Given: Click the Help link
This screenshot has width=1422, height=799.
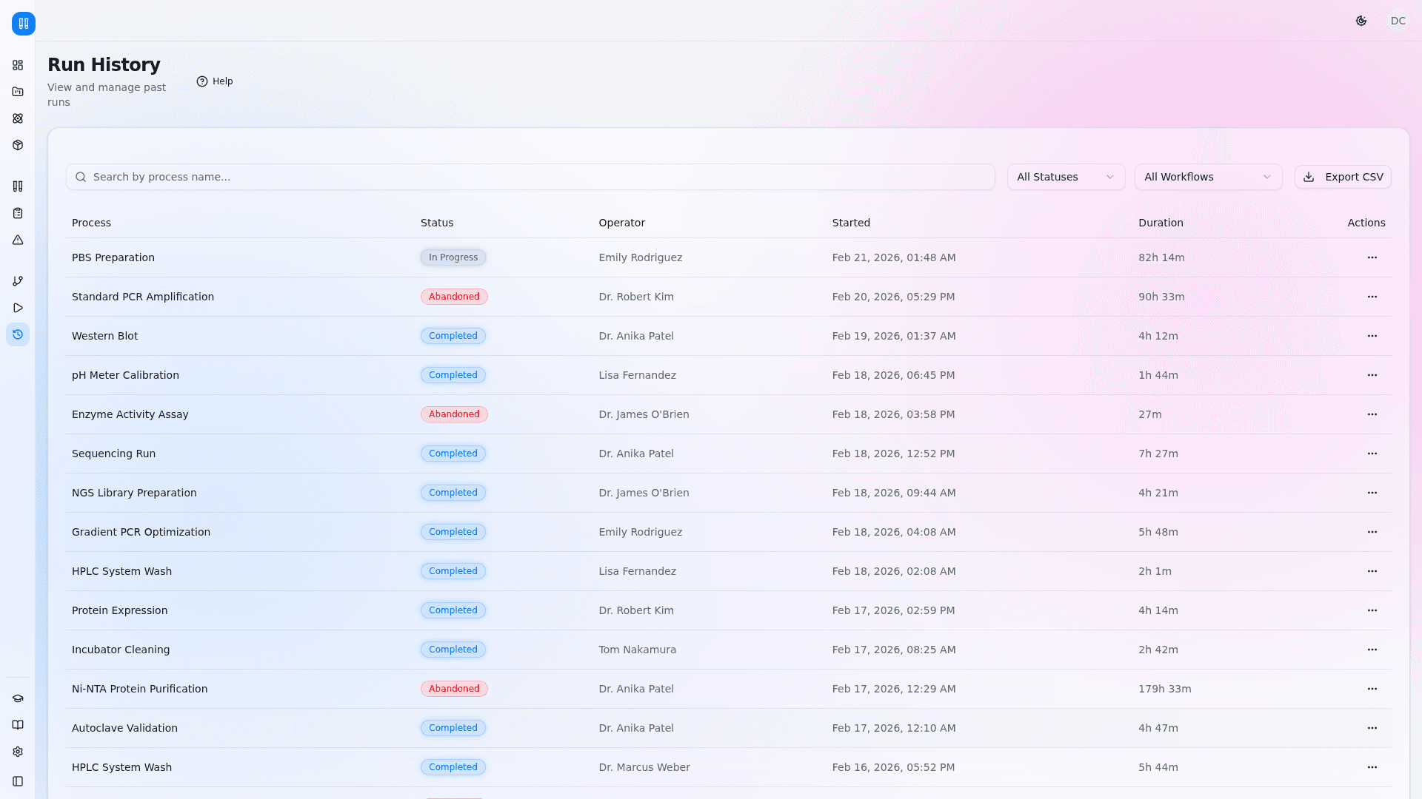Looking at the screenshot, I should (x=215, y=81).
